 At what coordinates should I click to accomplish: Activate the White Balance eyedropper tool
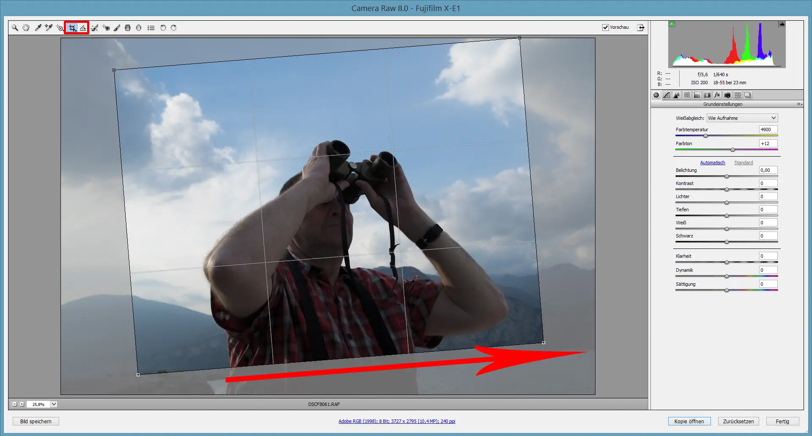coord(38,28)
